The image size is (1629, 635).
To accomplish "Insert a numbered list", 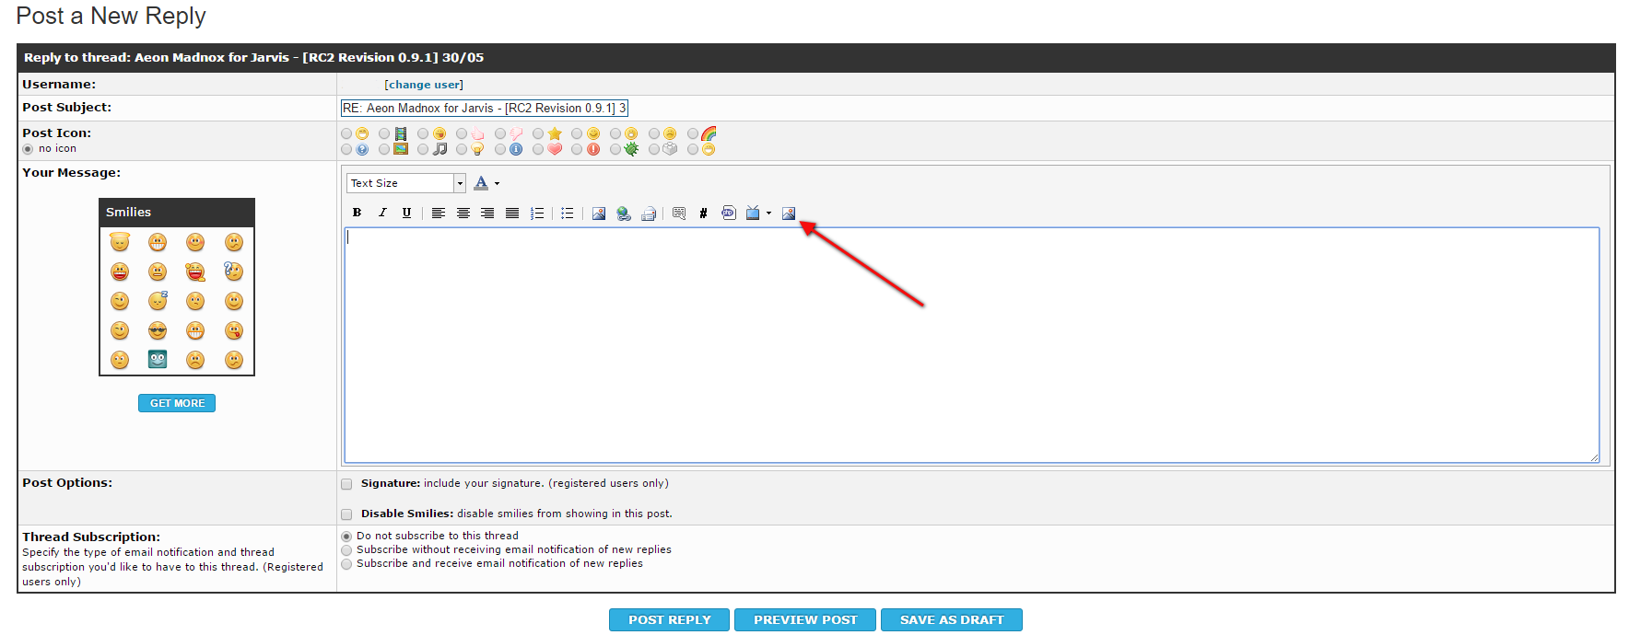I will click(537, 213).
